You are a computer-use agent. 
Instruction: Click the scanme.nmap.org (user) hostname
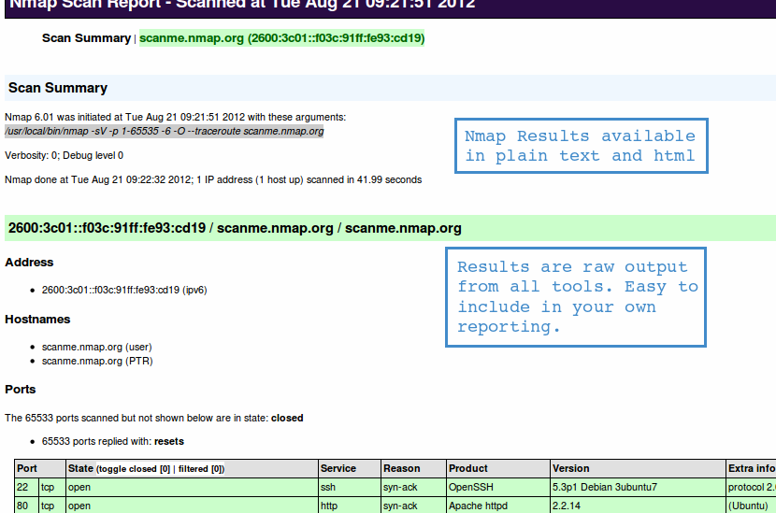coord(97,347)
